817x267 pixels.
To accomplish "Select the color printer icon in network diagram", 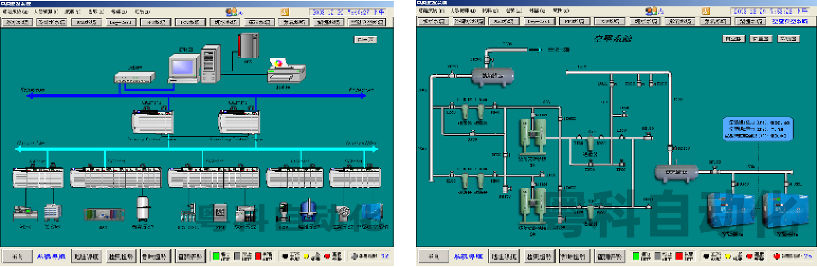I will coord(286,71).
